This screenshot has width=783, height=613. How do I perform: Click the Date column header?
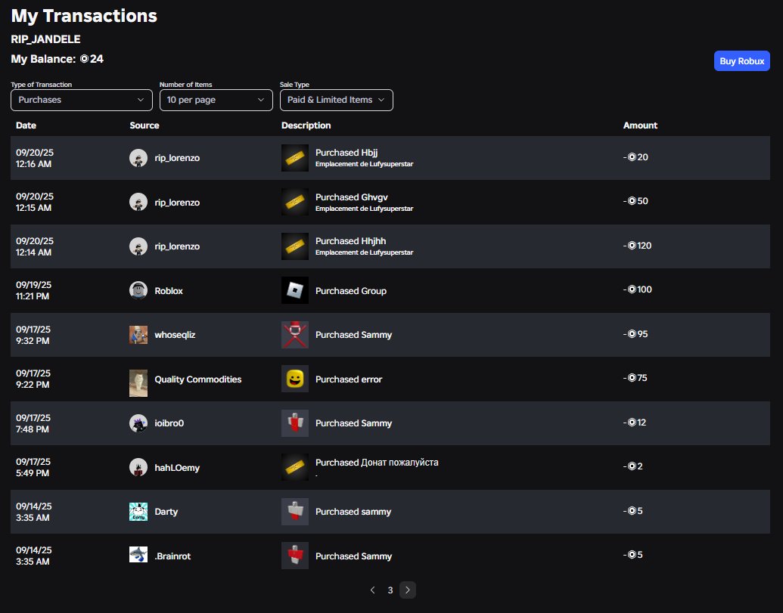[26, 125]
